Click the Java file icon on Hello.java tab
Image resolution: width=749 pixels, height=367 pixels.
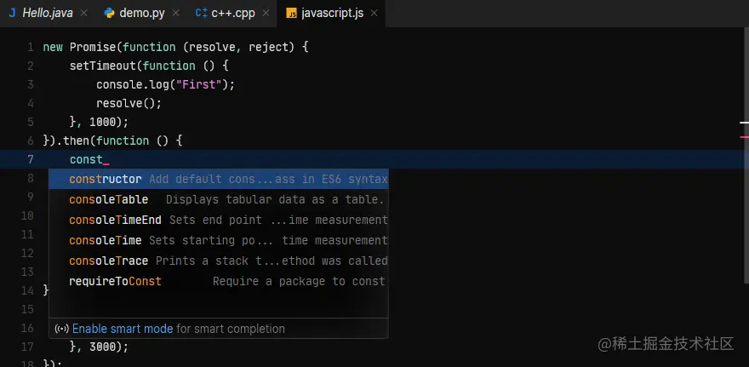coord(13,13)
